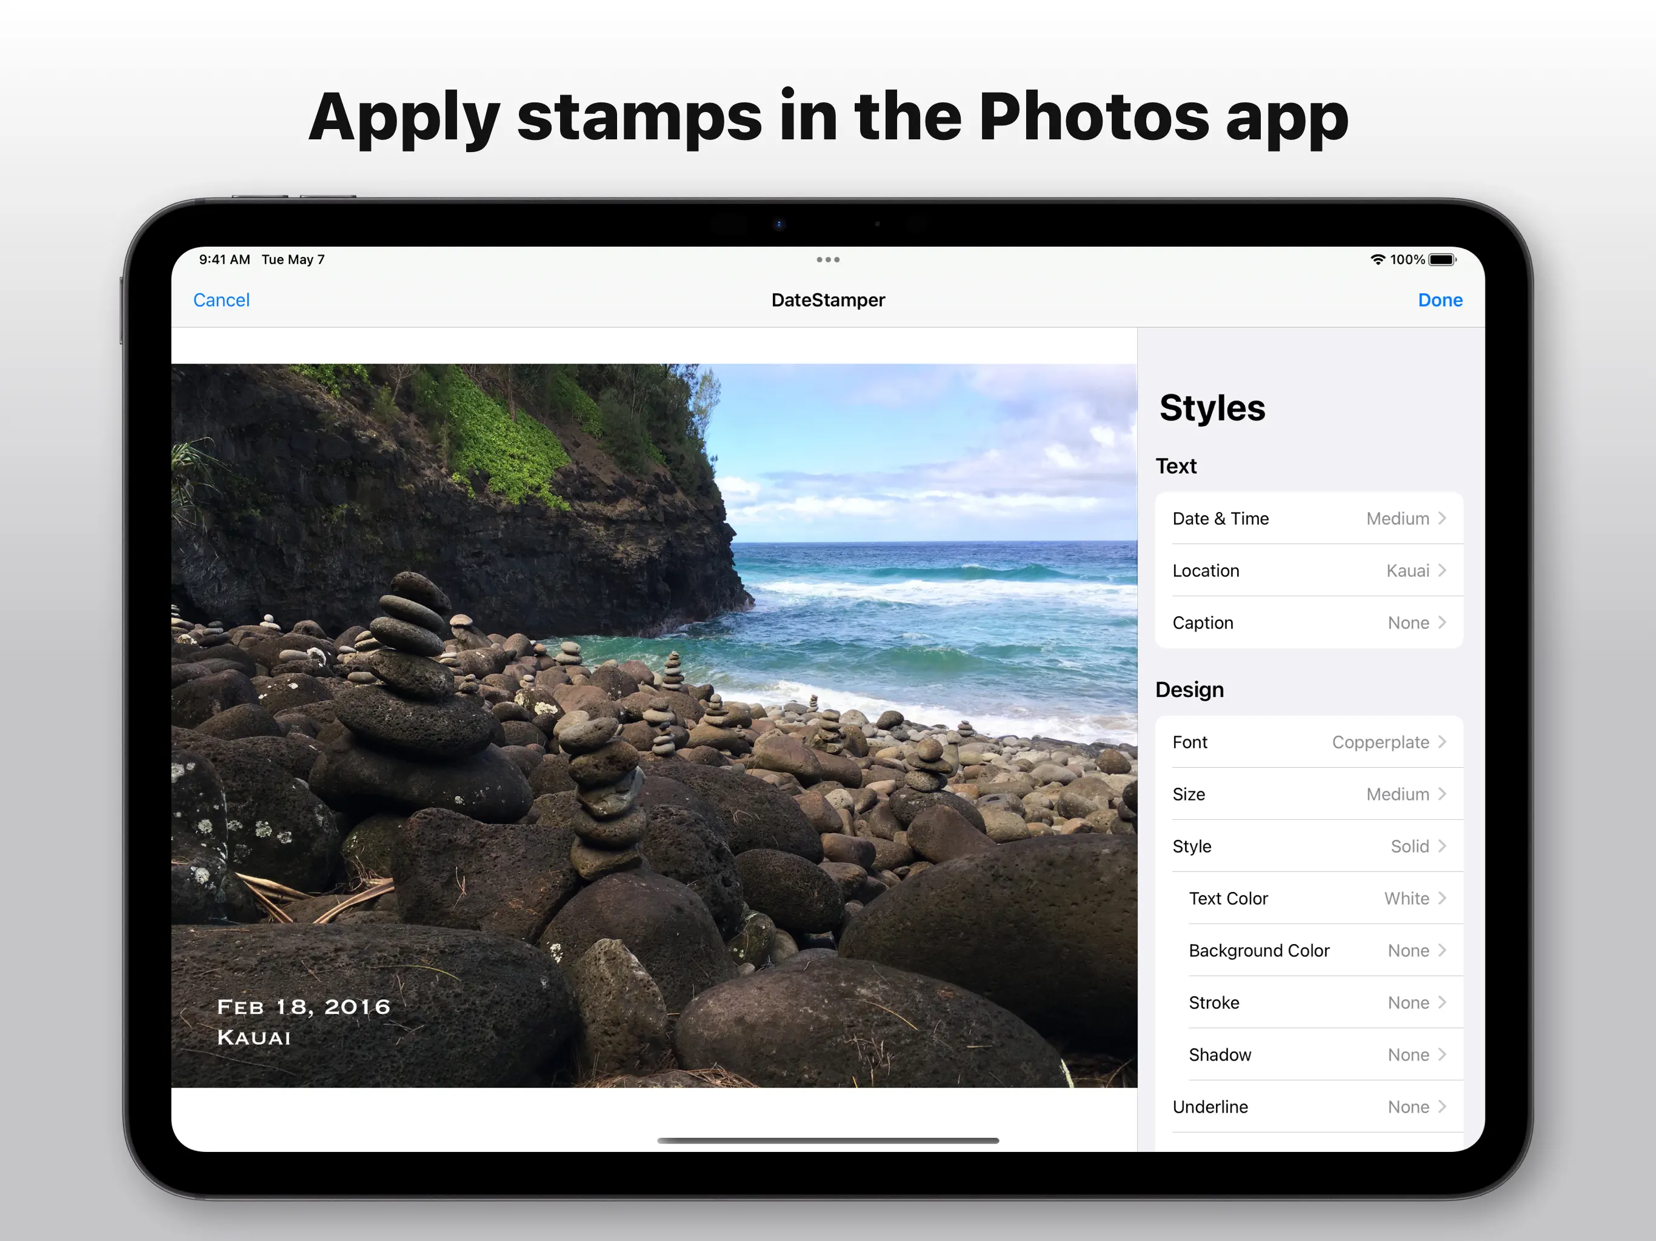The image size is (1656, 1241).
Task: Tap the Feb 18, 2016 date stamp
Action: [x=303, y=1006]
